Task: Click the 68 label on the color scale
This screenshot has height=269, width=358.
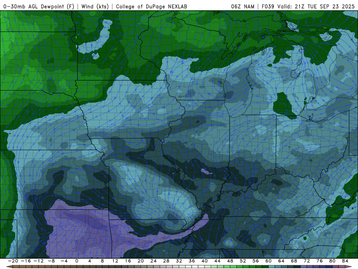Action: (x=294, y=261)
